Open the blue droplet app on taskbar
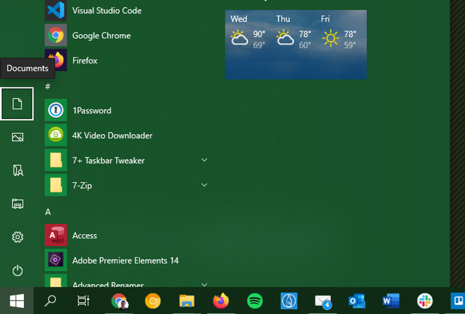 tap(289, 301)
